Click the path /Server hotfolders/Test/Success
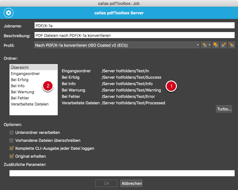The width and height of the screenshot is (238, 190). pyautogui.click(x=131, y=77)
